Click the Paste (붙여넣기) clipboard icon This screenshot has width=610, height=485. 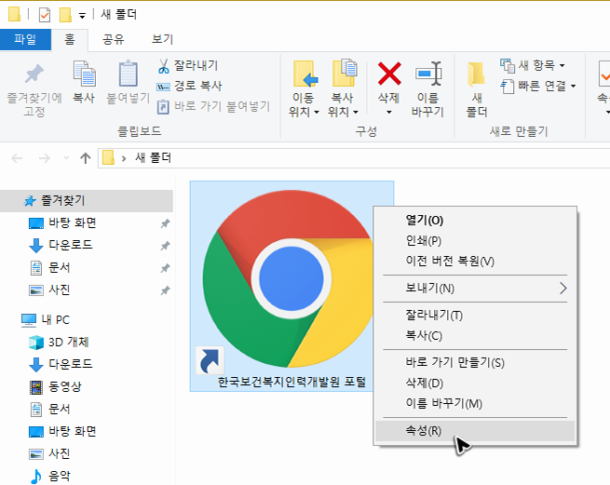click(128, 74)
